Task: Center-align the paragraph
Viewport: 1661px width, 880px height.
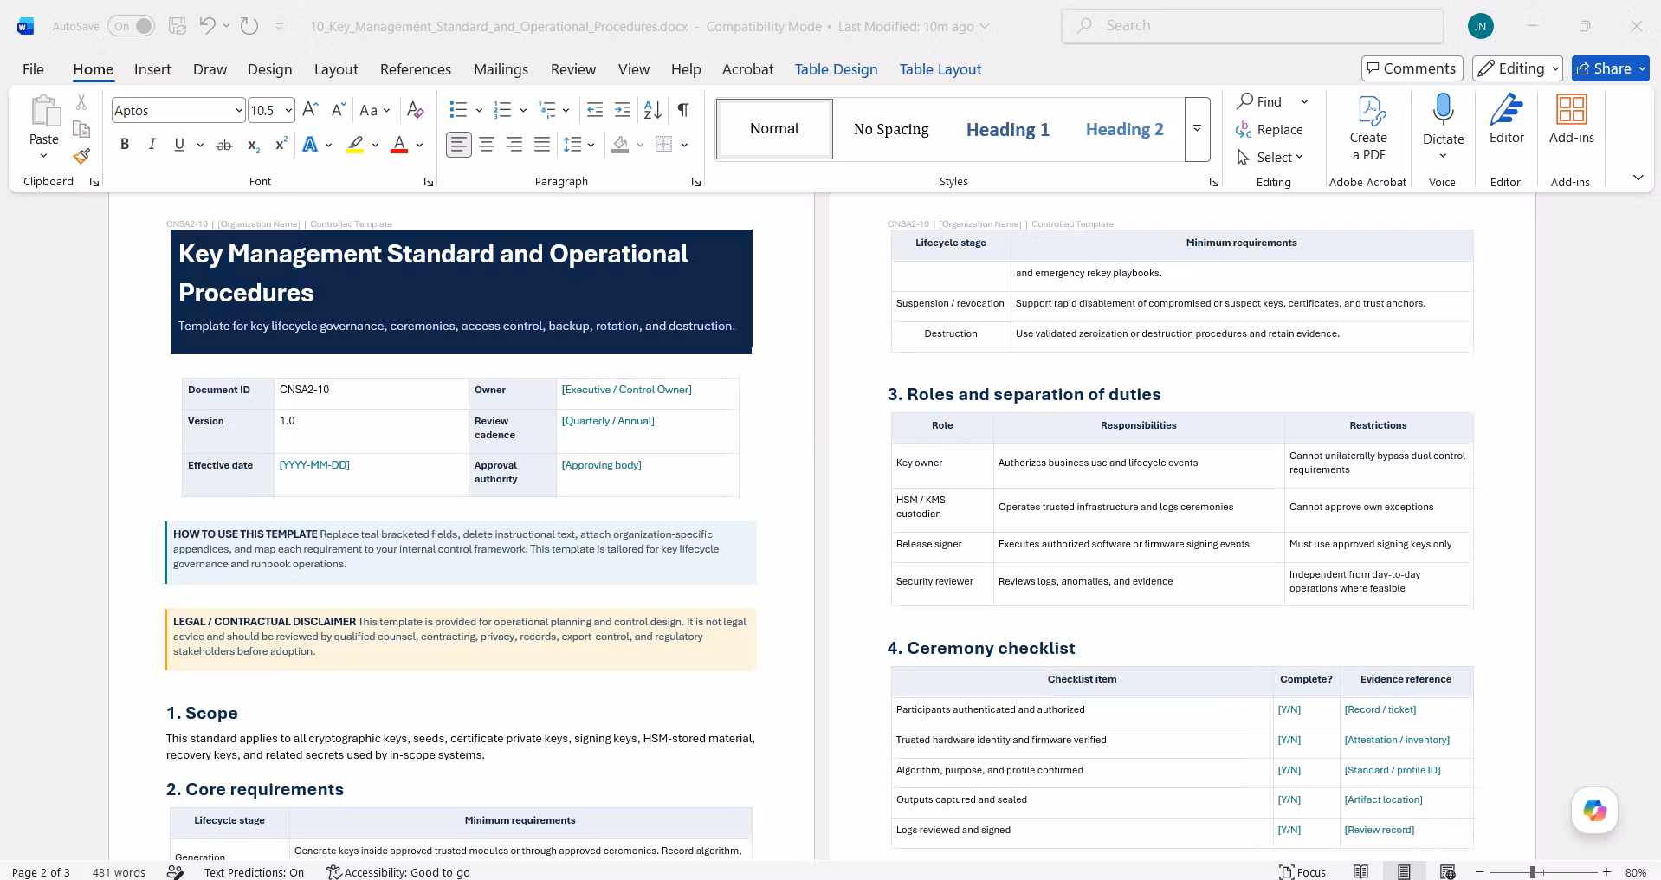Action: click(x=487, y=145)
